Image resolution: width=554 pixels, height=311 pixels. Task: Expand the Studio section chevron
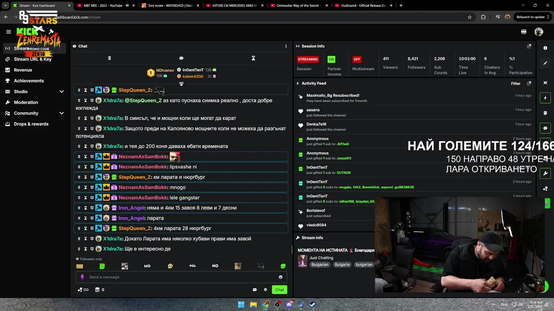point(61,92)
